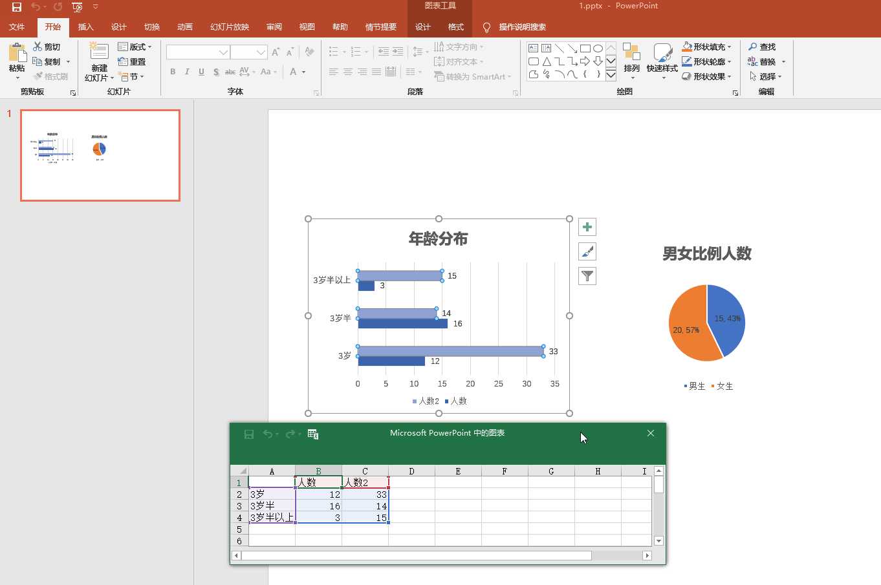Click column D header in chart sheet
This screenshot has width=881, height=585.
click(411, 471)
